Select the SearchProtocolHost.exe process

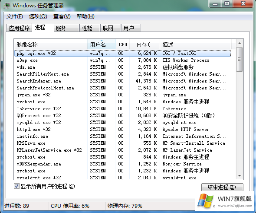123,88
